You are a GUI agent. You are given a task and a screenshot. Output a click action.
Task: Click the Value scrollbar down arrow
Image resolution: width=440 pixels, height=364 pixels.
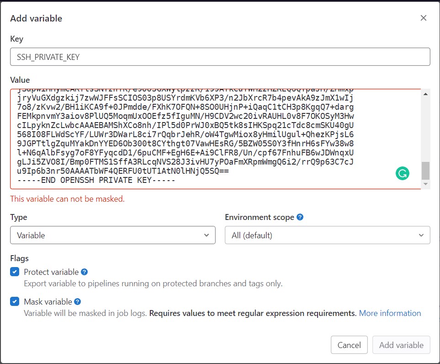[426, 184]
